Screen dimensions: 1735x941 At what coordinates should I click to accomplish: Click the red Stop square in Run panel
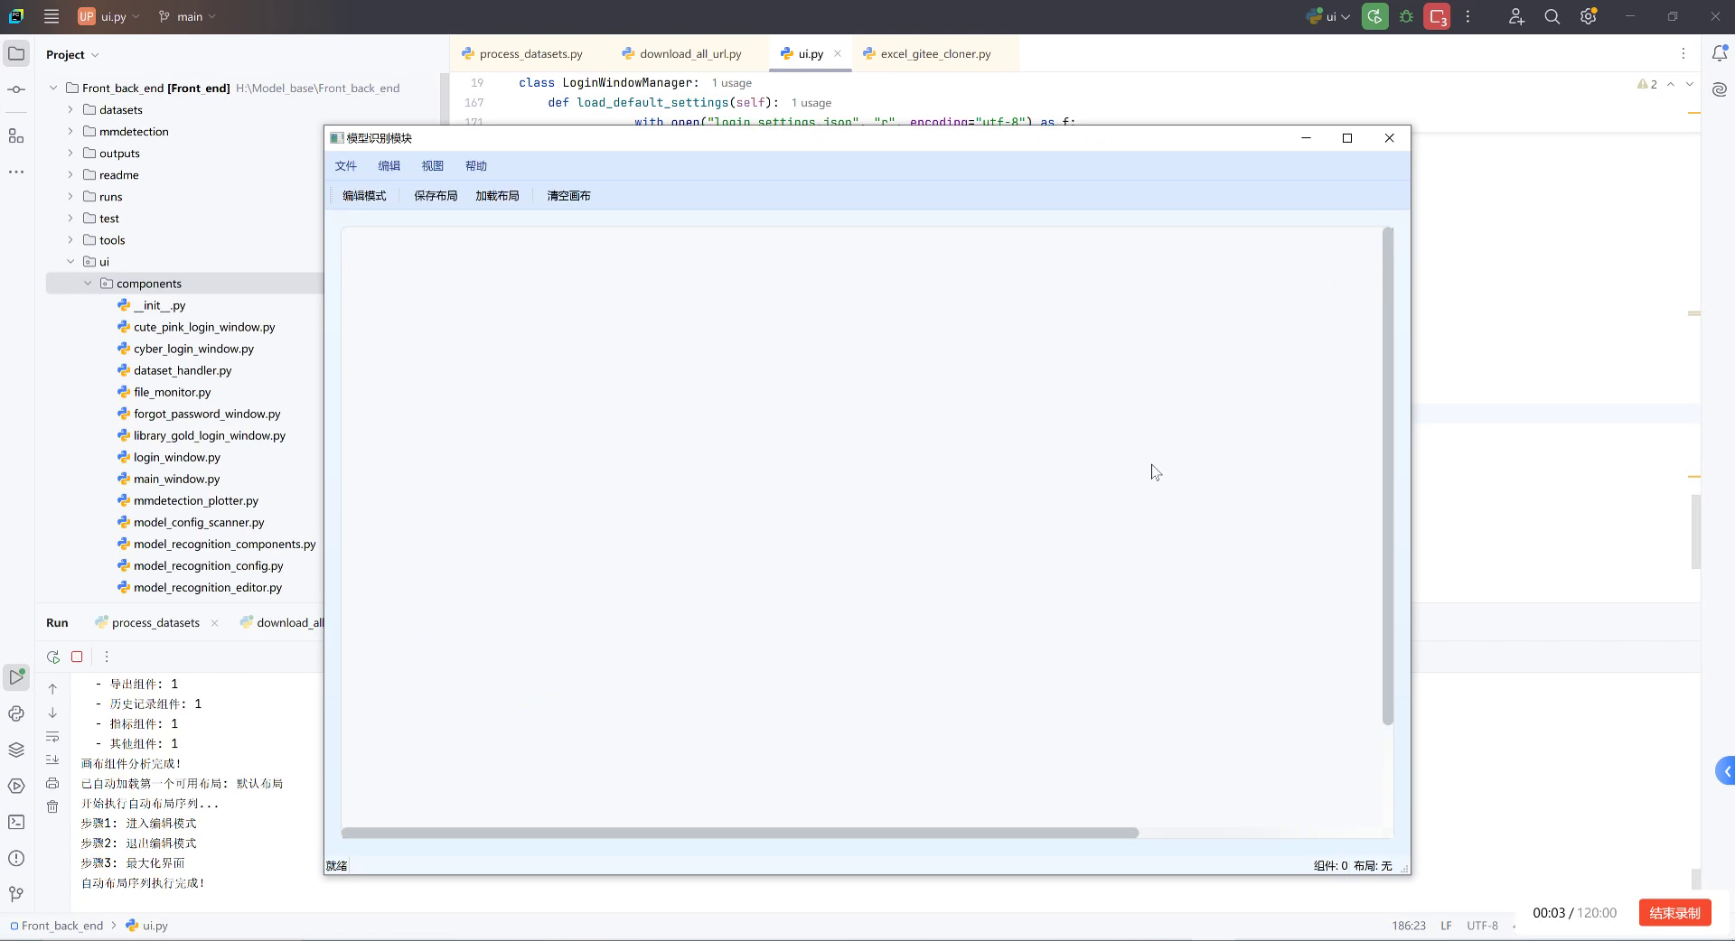click(x=77, y=657)
